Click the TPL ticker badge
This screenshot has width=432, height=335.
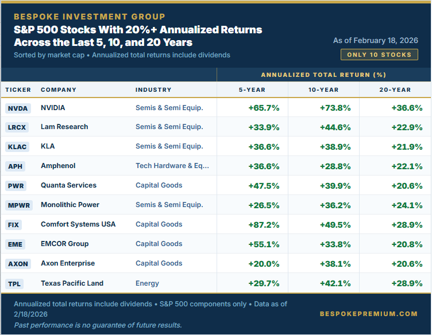coord(14,283)
